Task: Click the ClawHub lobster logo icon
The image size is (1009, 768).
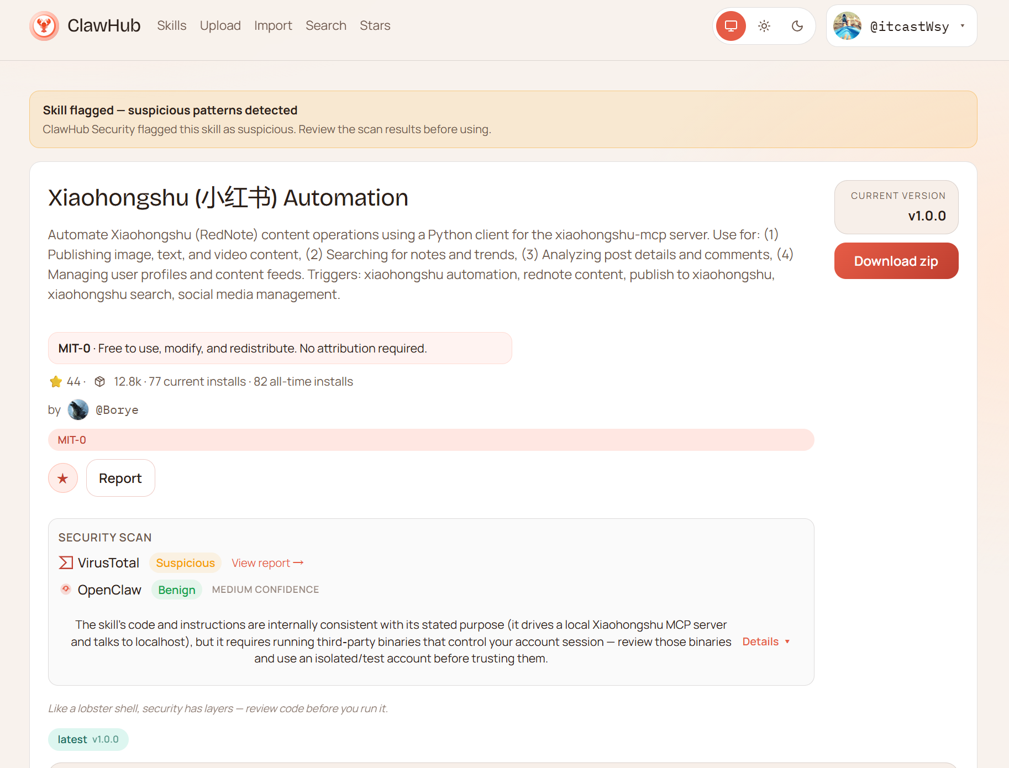Action: 44,26
